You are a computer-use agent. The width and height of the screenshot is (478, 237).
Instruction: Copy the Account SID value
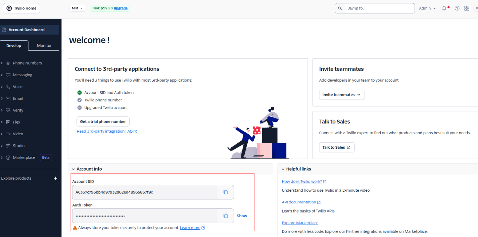tap(226, 192)
